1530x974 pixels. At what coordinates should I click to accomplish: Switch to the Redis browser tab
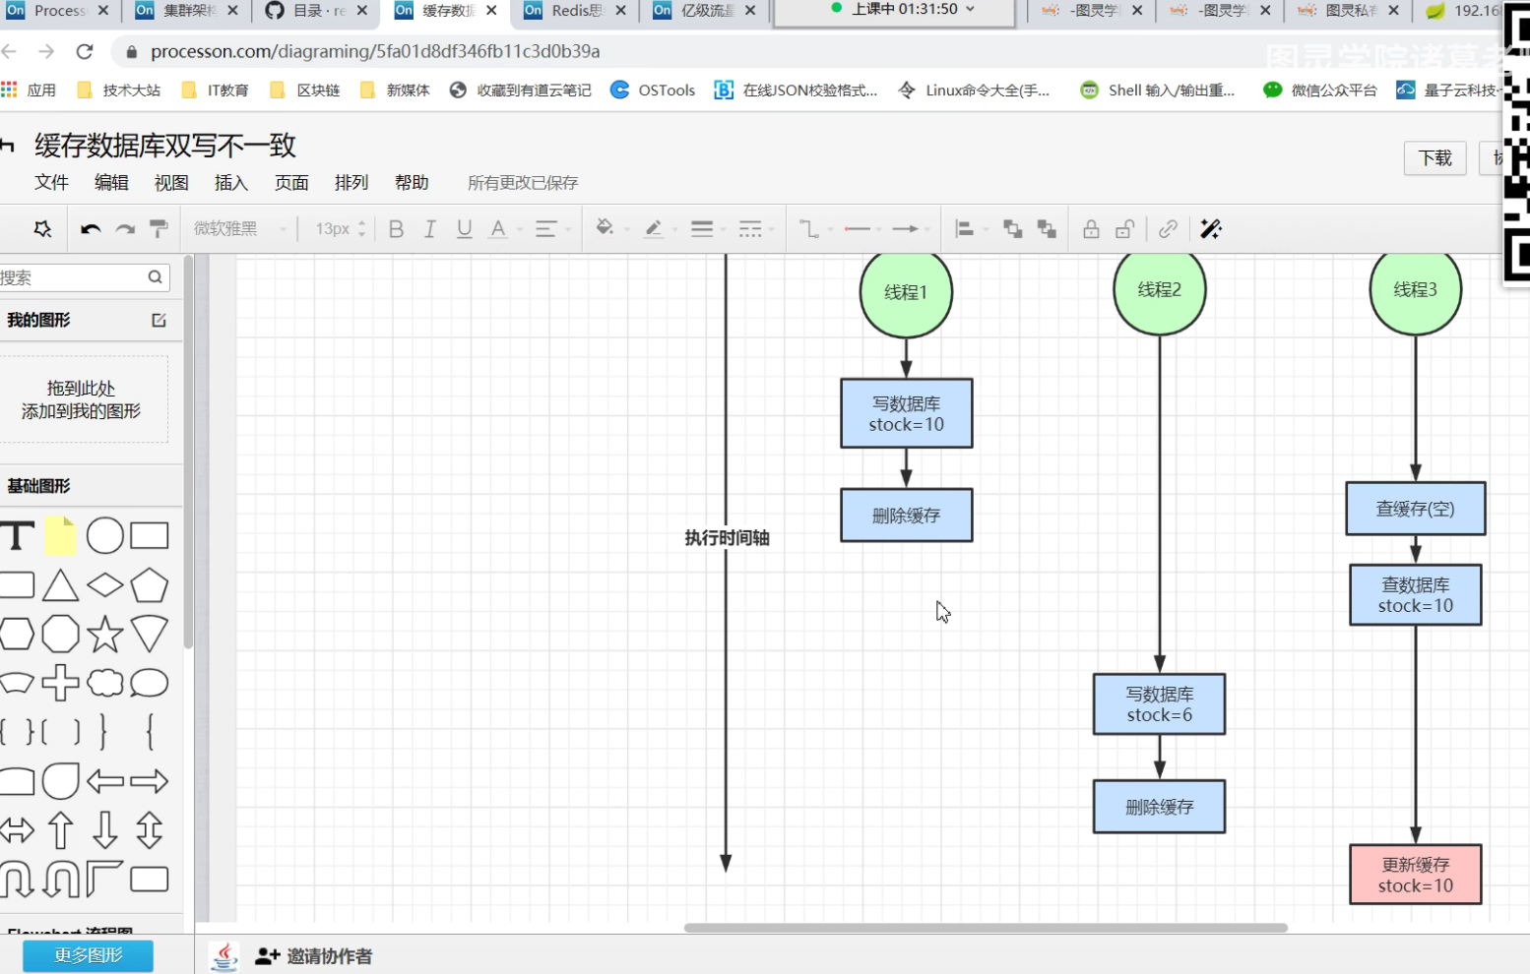(x=576, y=11)
